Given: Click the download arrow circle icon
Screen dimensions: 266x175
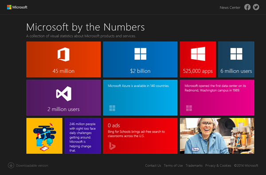Looking at the screenshot, I should click(11, 165).
